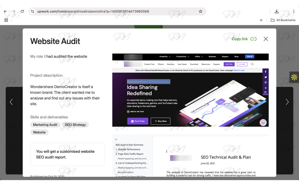Image resolution: width=299 pixels, height=186 pixels.
Task: Share via Twitter icon
Action: pos(265,77)
